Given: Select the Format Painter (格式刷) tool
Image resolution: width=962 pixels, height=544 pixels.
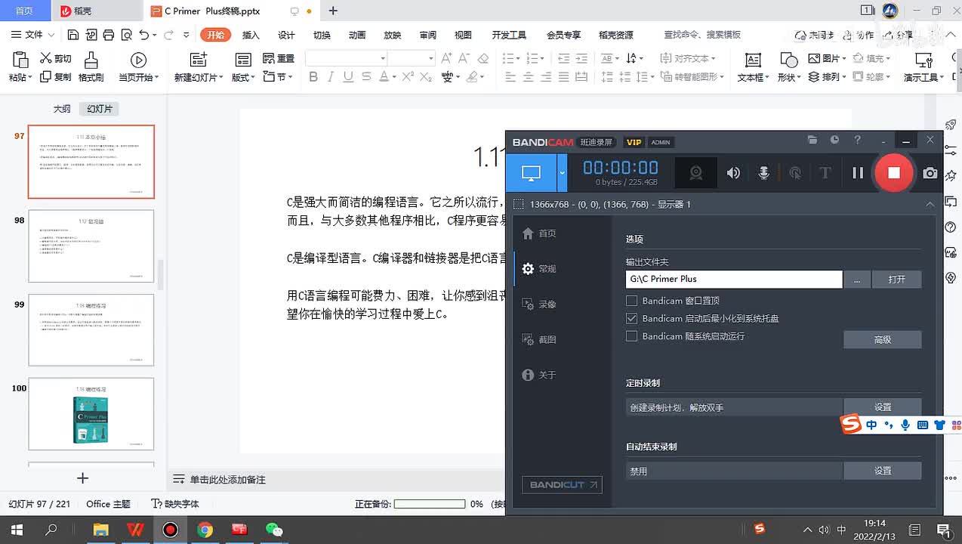Looking at the screenshot, I should 91,67.
